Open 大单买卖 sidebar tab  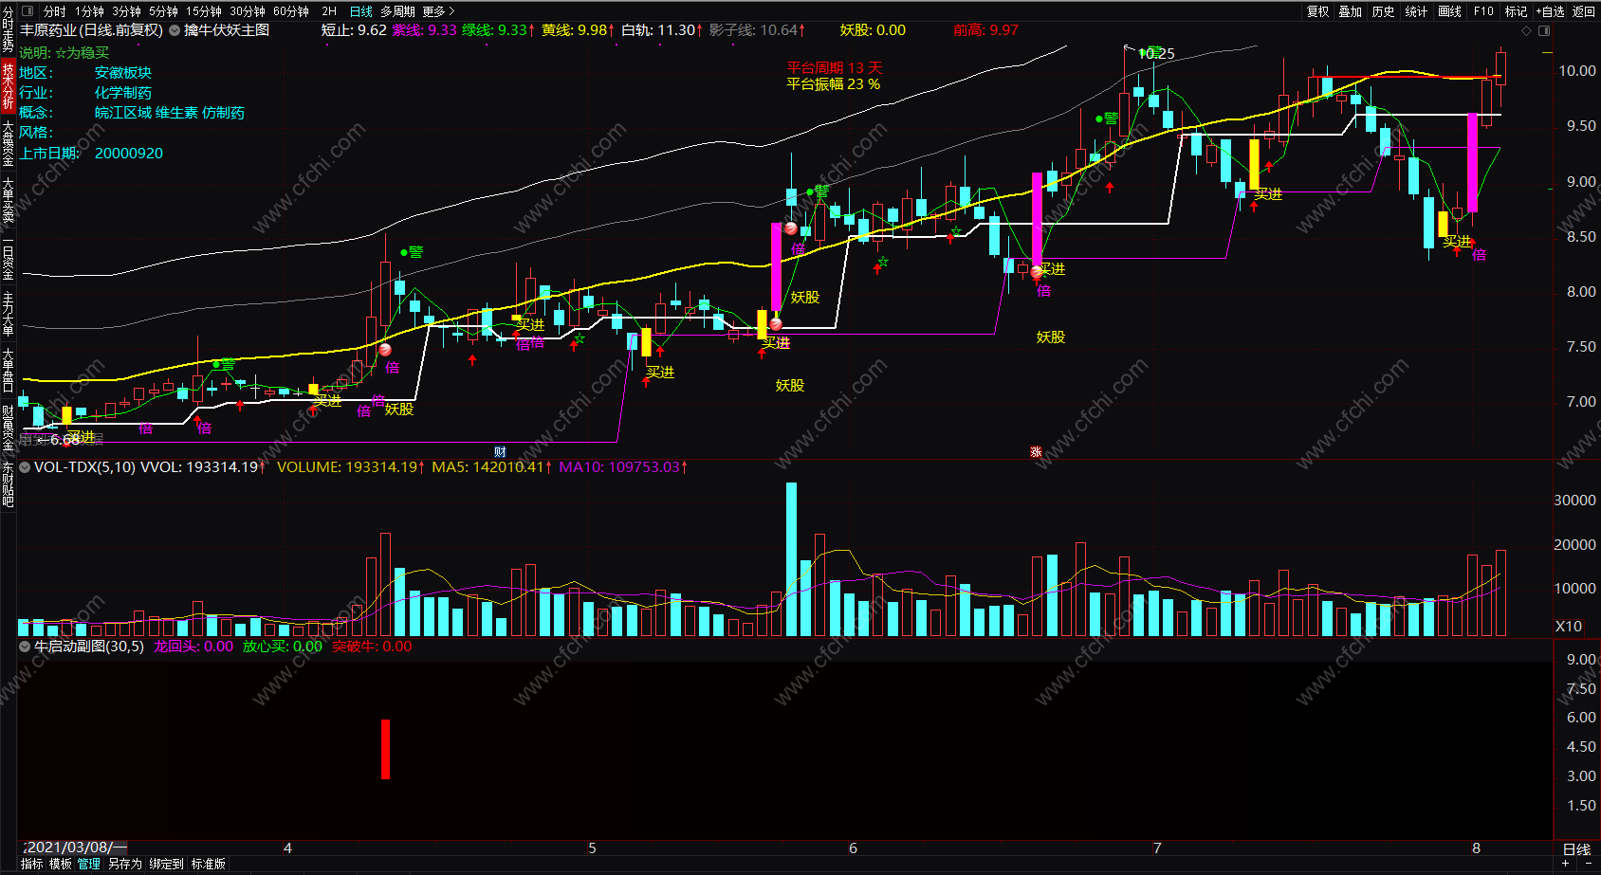tap(8, 200)
